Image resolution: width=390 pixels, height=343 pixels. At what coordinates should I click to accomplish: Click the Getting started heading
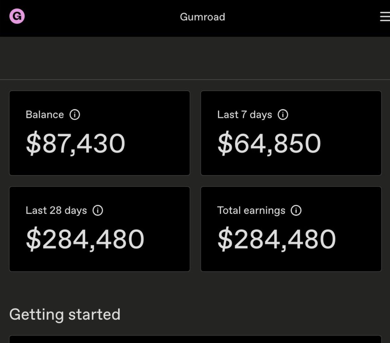click(x=65, y=314)
